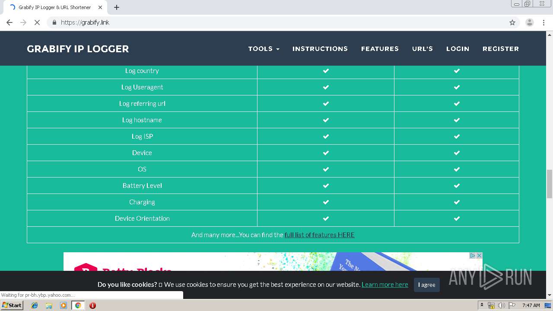The width and height of the screenshot is (553, 311).
Task: Open the URL'S nav item
Action: pyautogui.click(x=423, y=49)
